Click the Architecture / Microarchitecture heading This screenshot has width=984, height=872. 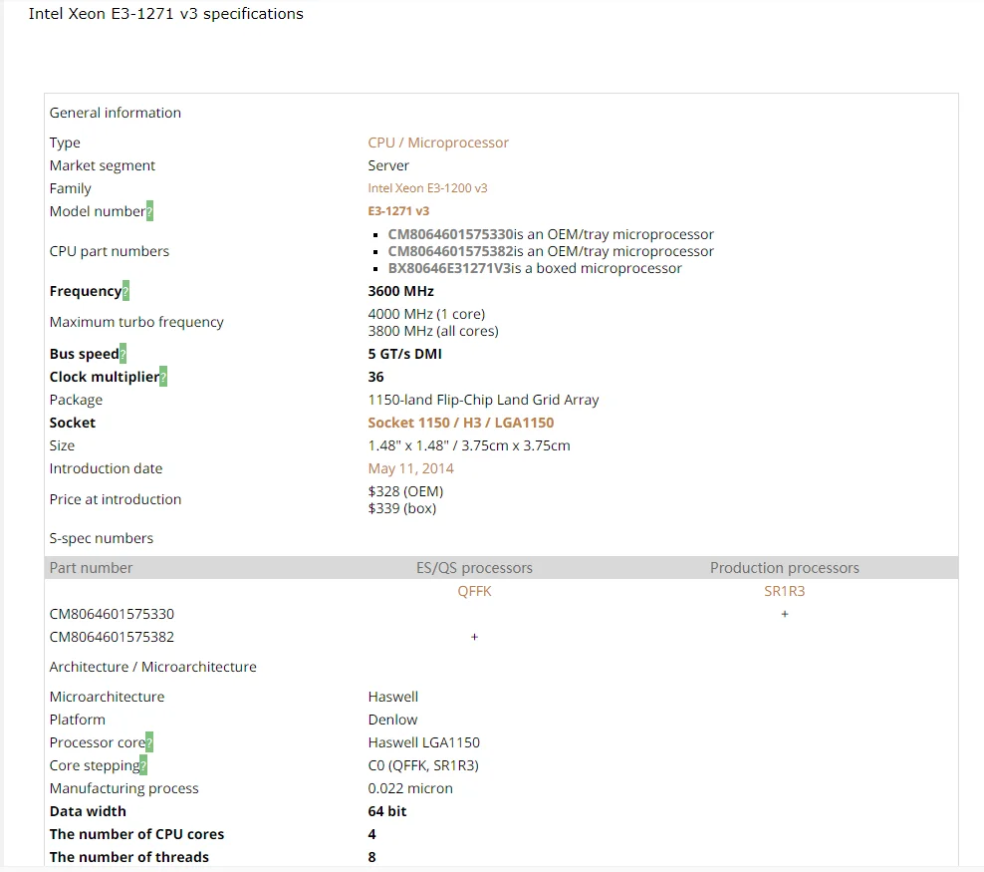pyautogui.click(x=153, y=667)
